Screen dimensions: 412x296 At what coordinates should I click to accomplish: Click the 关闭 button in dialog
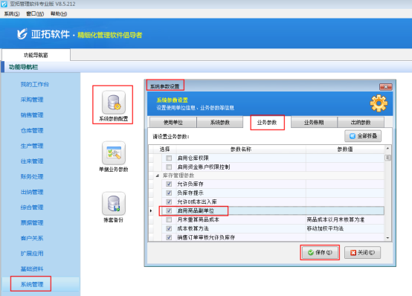click(362, 252)
